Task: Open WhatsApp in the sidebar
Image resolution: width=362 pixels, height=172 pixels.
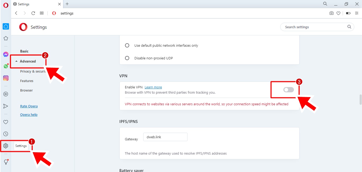Action: pos(6,66)
